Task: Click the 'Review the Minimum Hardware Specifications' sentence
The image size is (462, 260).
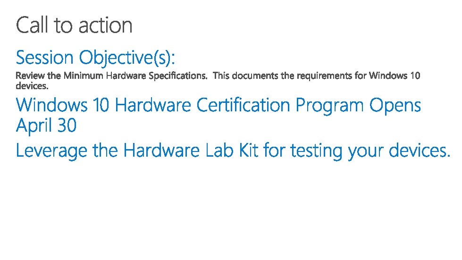Action: (111, 76)
